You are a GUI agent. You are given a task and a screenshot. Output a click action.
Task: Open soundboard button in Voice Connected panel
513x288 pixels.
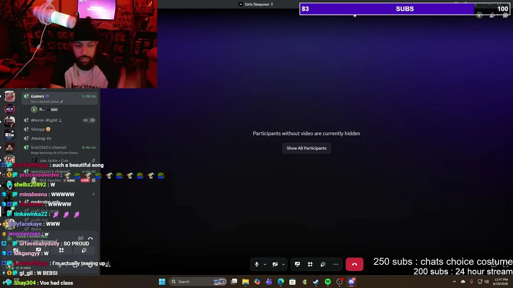pos(84,250)
